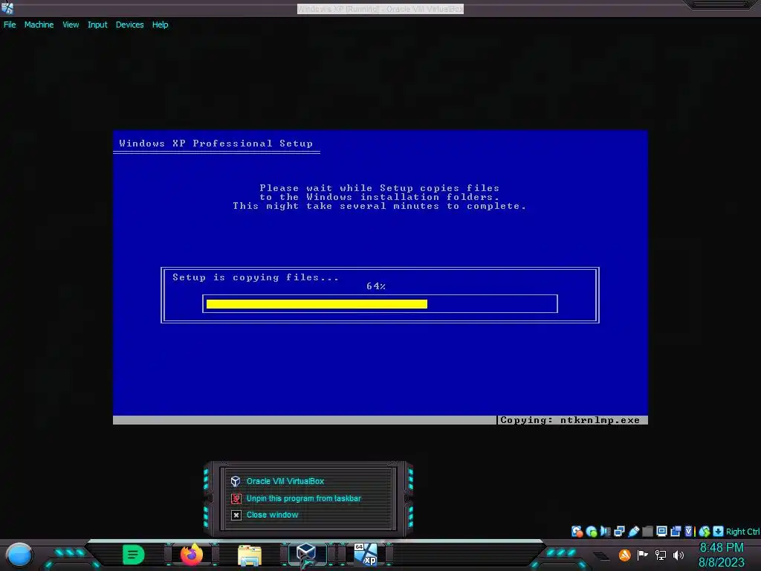Viewport: 761px width, 571px height.
Task: Click the orange Avast tray icon
Action: click(624, 555)
